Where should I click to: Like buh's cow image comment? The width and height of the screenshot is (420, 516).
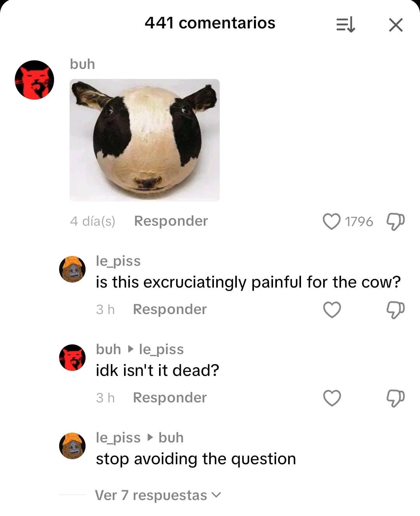coord(332,221)
